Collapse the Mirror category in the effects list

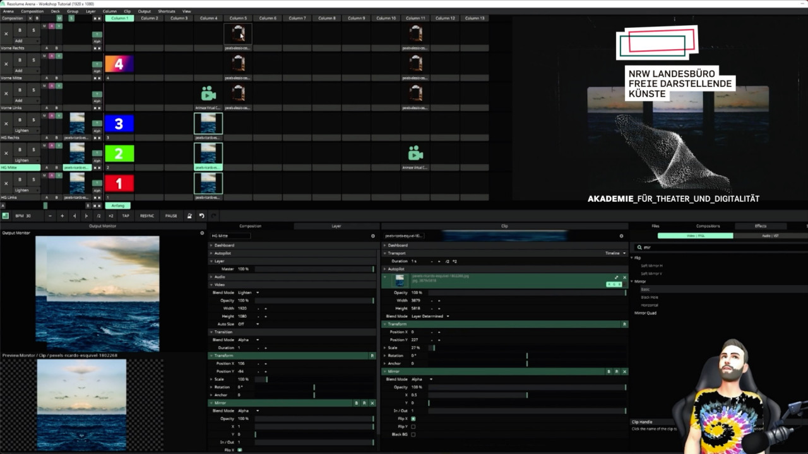pos(631,281)
